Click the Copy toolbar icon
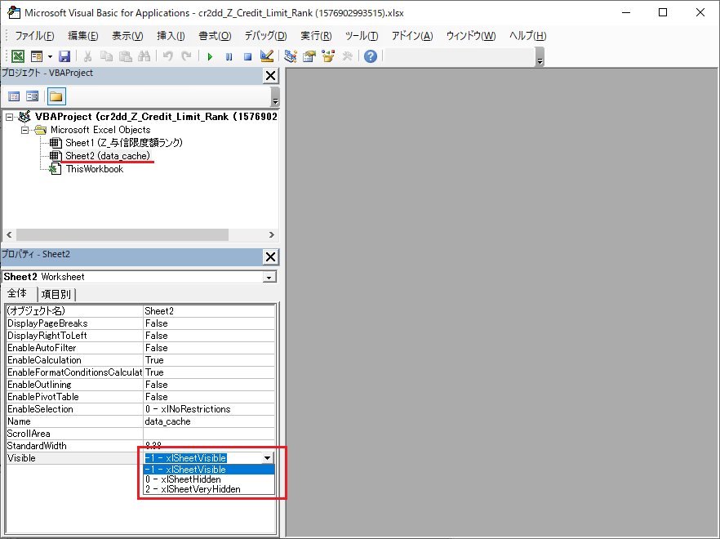 tap(106, 56)
